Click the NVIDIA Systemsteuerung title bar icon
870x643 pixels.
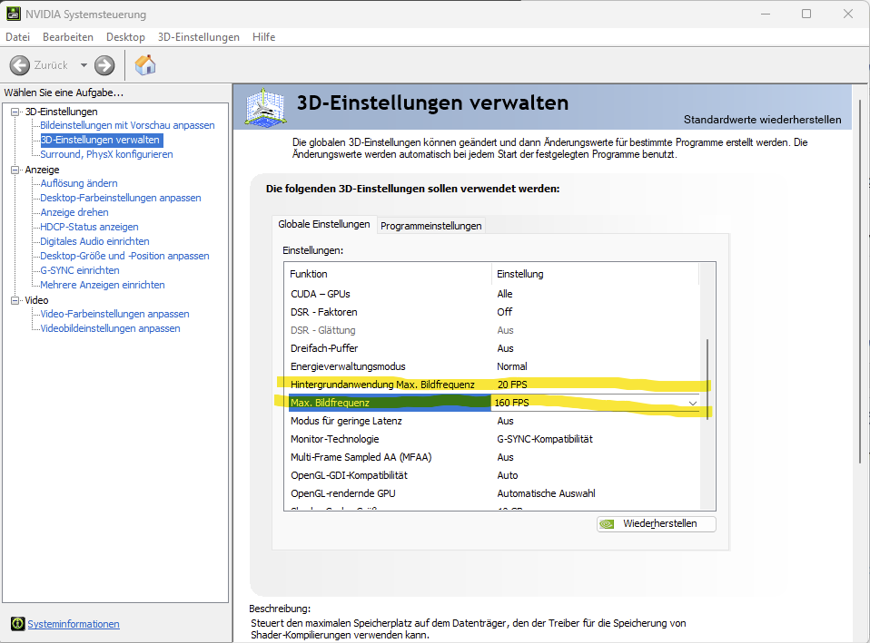point(14,14)
